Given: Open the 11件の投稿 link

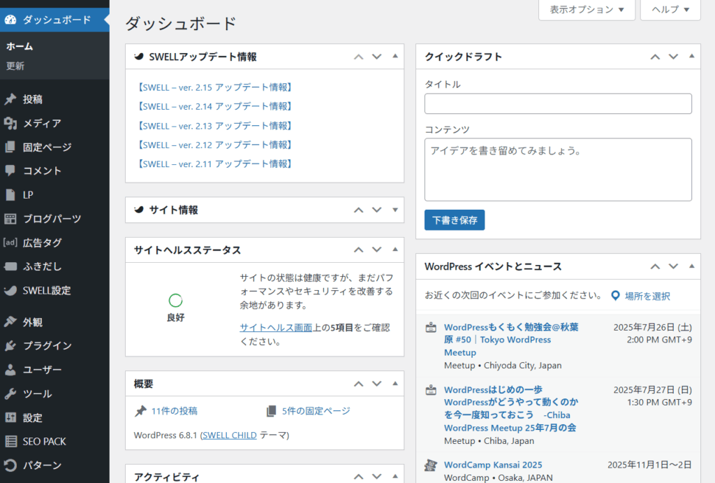Looking at the screenshot, I should (174, 411).
